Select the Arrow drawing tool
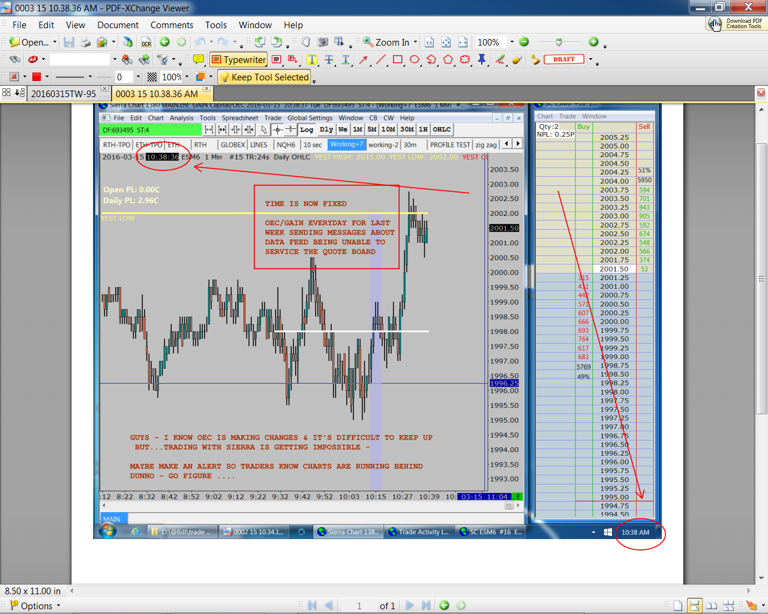768x614 pixels. 364,59
